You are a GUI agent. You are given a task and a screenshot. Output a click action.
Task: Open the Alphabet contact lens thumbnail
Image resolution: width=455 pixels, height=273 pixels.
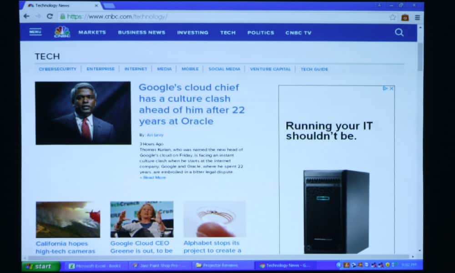coord(215,219)
